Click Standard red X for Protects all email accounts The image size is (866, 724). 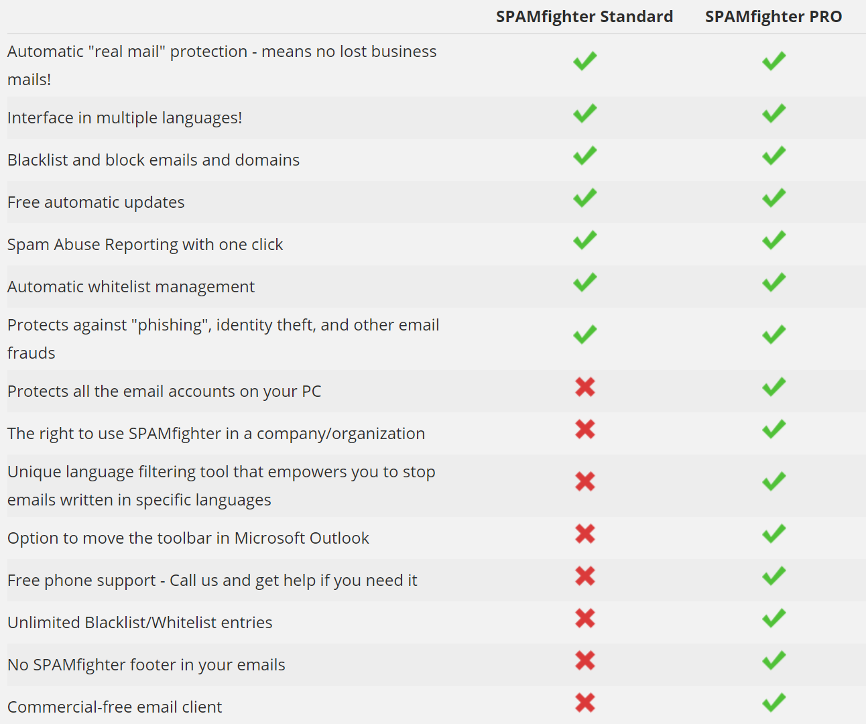pyautogui.click(x=584, y=387)
